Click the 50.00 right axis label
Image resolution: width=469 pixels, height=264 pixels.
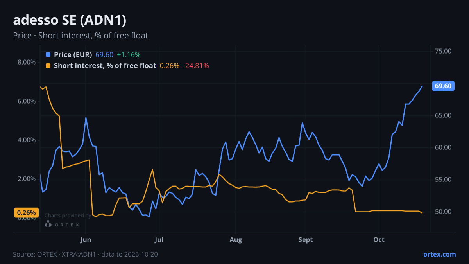pyautogui.click(x=444, y=212)
